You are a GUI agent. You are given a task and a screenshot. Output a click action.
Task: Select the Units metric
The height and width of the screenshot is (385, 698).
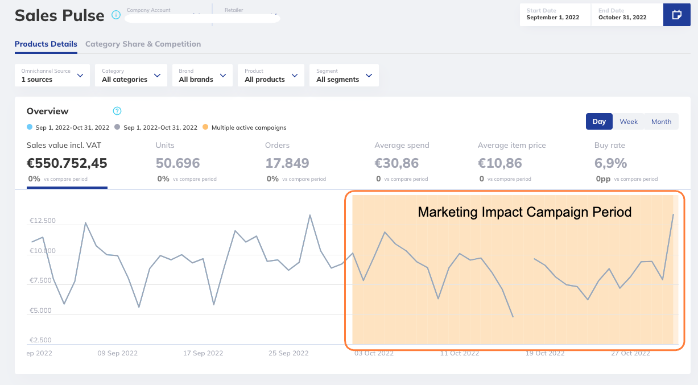coord(177,163)
